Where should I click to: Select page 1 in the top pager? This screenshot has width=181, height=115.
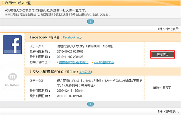coord(91,22)
